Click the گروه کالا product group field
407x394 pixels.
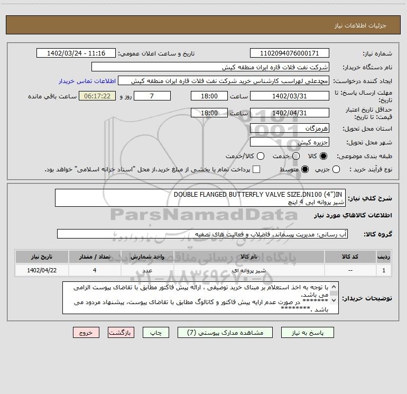click(202, 234)
